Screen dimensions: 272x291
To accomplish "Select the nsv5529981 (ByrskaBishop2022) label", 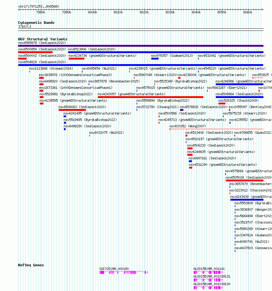I will pos(66,94).
